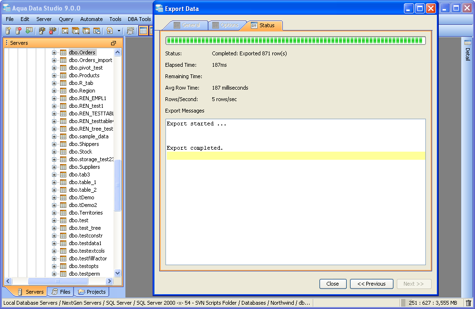Expand the dbo.Region tree node
Image resolution: width=475 pixels, height=309 pixels.
pos(54,91)
